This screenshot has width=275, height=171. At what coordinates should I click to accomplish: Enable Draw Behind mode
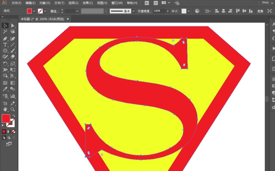tap(9, 137)
